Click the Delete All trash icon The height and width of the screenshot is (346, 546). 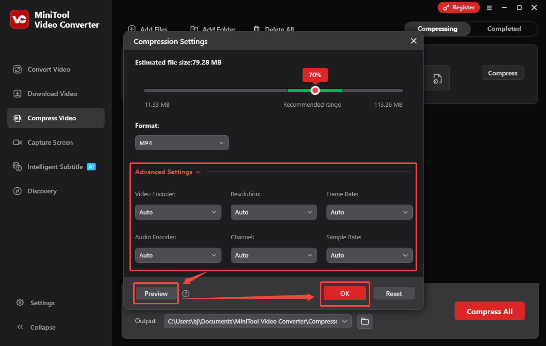tap(257, 29)
